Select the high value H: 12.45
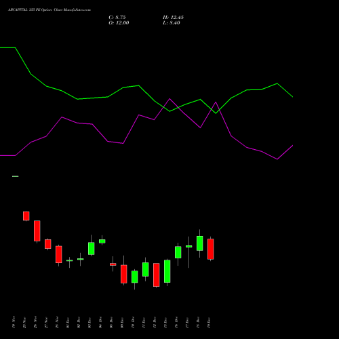The height and width of the screenshot is (339, 339). coord(173,18)
